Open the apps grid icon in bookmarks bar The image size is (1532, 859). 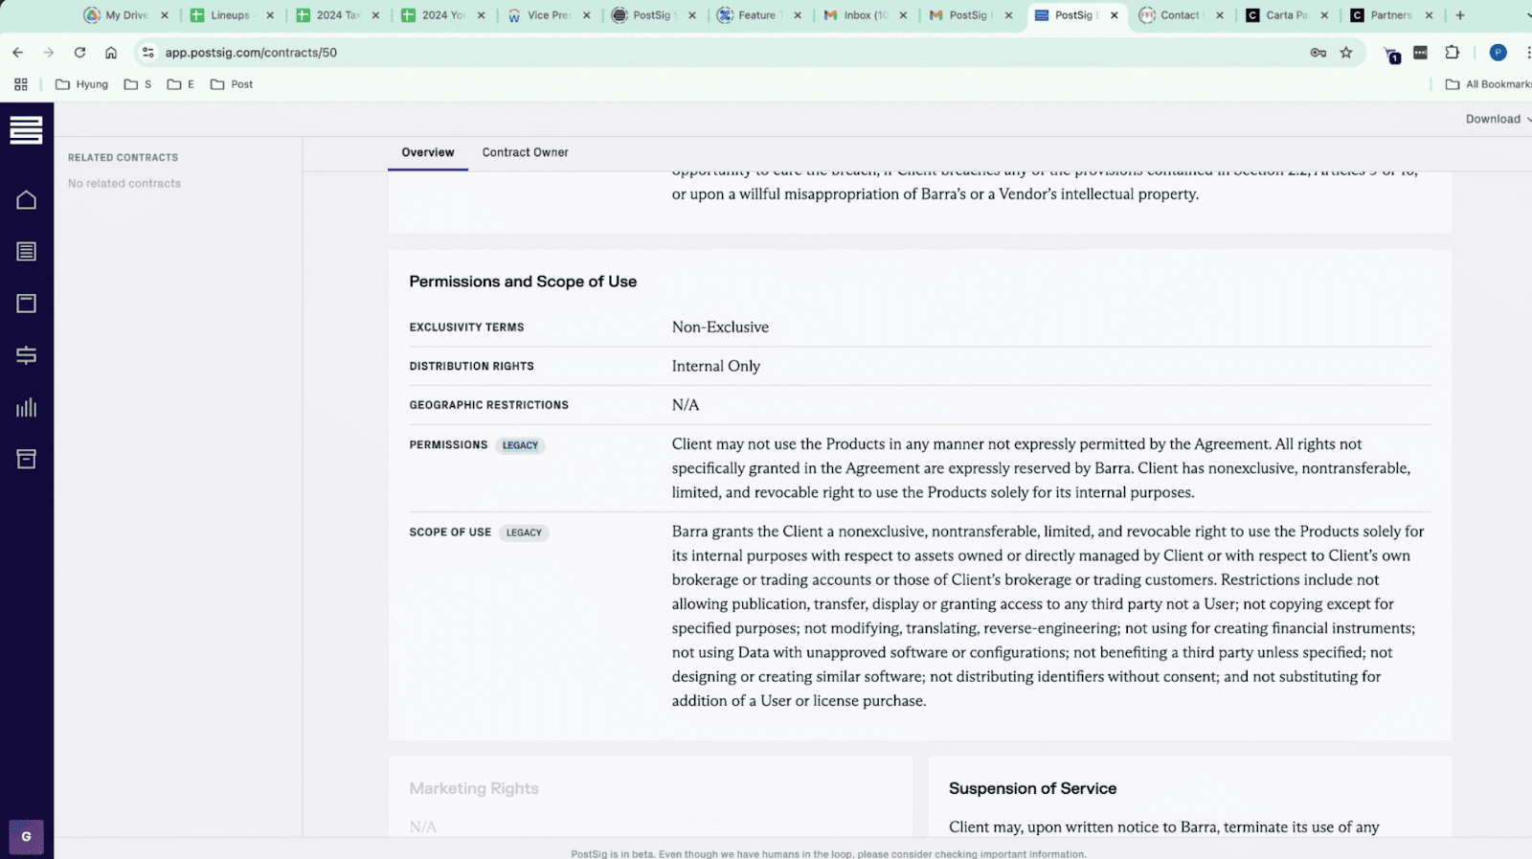(21, 84)
